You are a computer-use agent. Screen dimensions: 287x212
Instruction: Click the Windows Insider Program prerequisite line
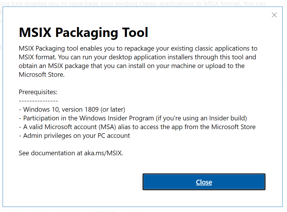87,118
